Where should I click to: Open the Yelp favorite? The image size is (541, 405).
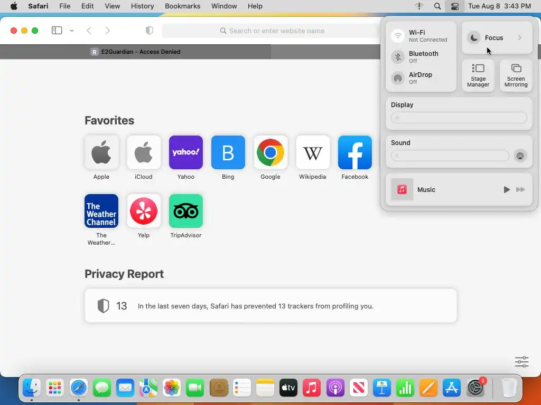pos(144,211)
